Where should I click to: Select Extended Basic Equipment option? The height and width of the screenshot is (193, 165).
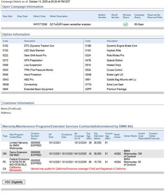[x=38, y=89]
